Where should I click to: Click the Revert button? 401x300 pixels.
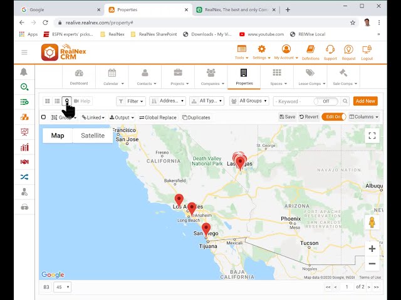pos(309,117)
